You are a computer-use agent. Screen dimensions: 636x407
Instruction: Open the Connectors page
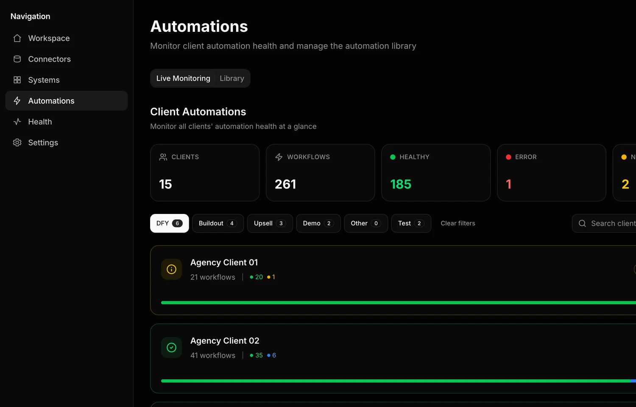pyautogui.click(x=67, y=59)
